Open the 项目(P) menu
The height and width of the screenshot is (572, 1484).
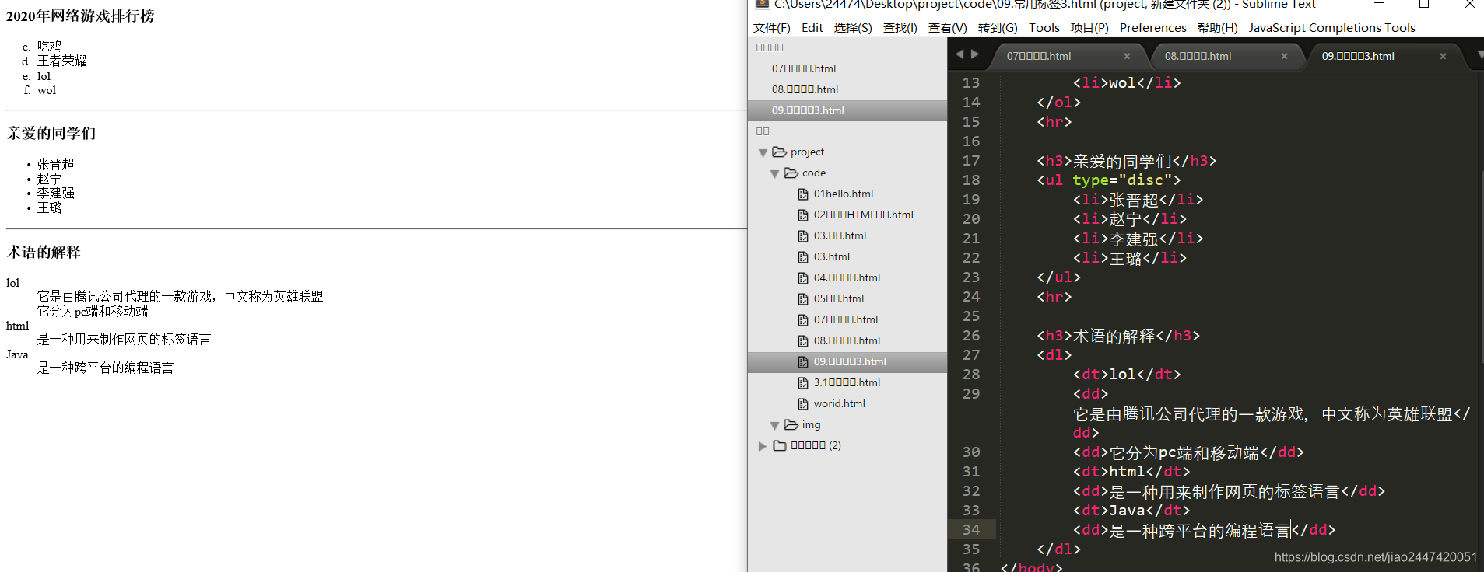click(1089, 27)
